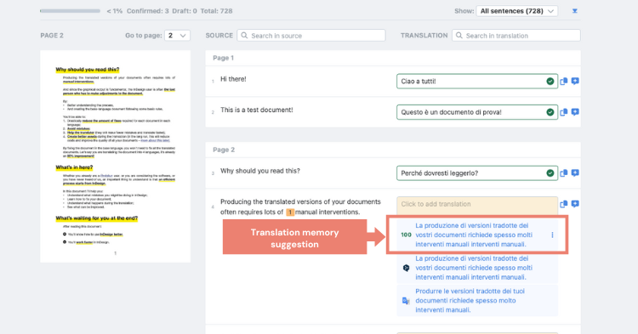Screen dimensions: 638x334
Task: Toggle confirmed checkmark on "Questo è un documento di prova!"
Action: [550, 112]
